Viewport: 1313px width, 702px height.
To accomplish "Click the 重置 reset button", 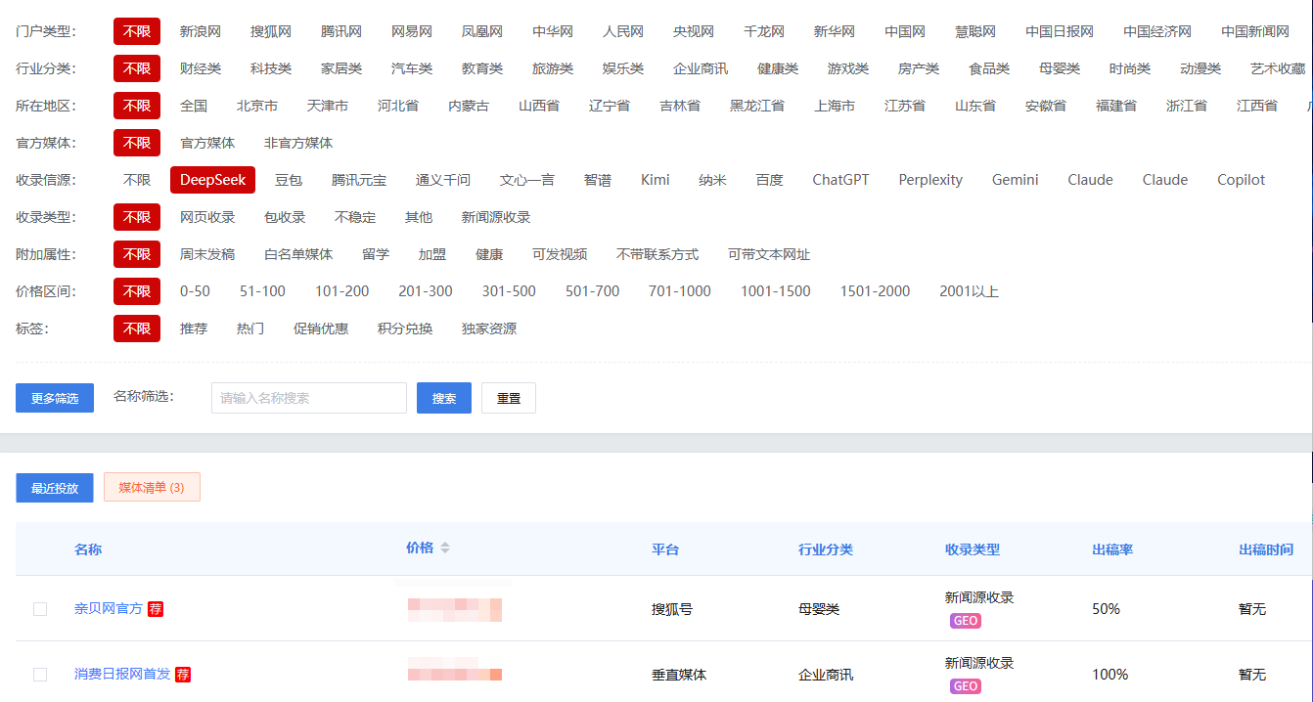I will [x=509, y=398].
